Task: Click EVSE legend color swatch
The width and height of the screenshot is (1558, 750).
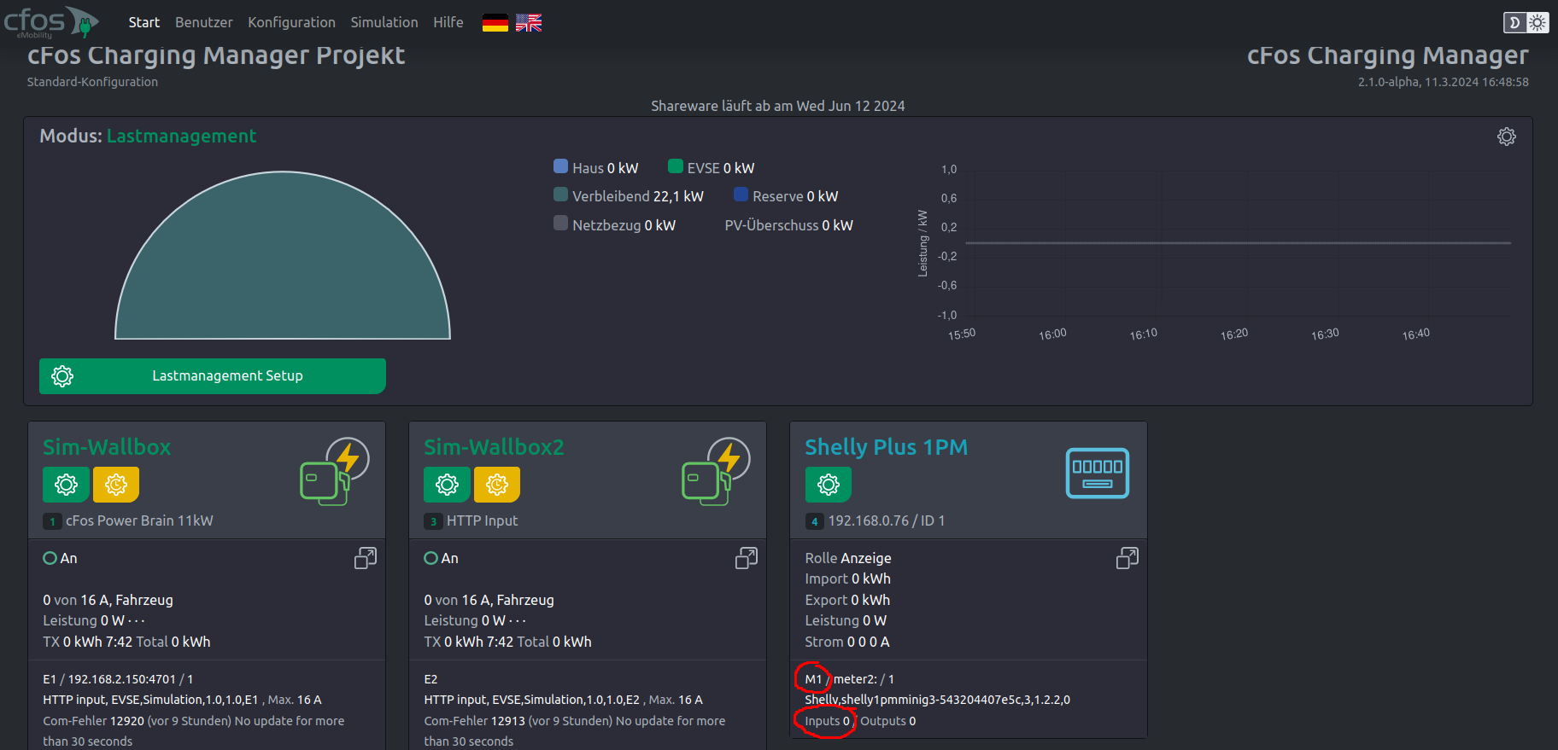Action: [x=676, y=166]
